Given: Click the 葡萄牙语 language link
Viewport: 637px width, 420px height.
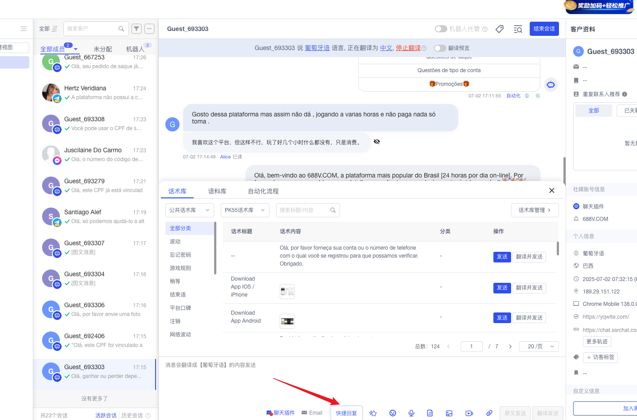Looking at the screenshot, I should coord(317,48).
